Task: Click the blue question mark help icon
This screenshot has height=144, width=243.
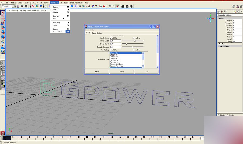Action: 75,6
